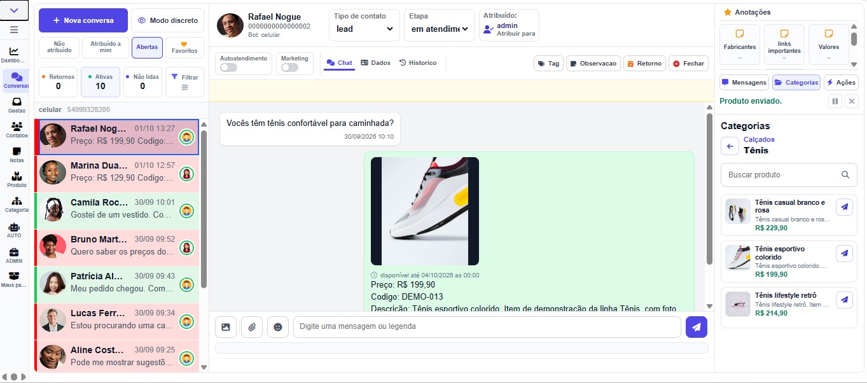Dismiss the Produto enviado notification with X
The width and height of the screenshot is (867, 383).
point(852,101)
